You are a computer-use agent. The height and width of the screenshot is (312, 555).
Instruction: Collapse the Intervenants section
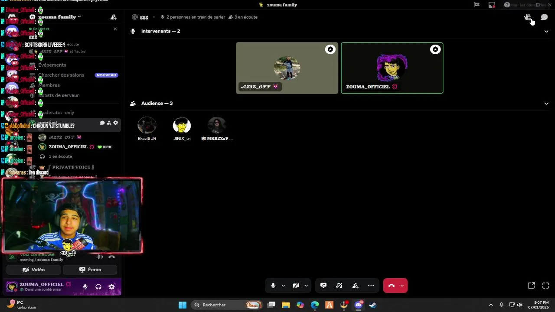tap(546, 31)
